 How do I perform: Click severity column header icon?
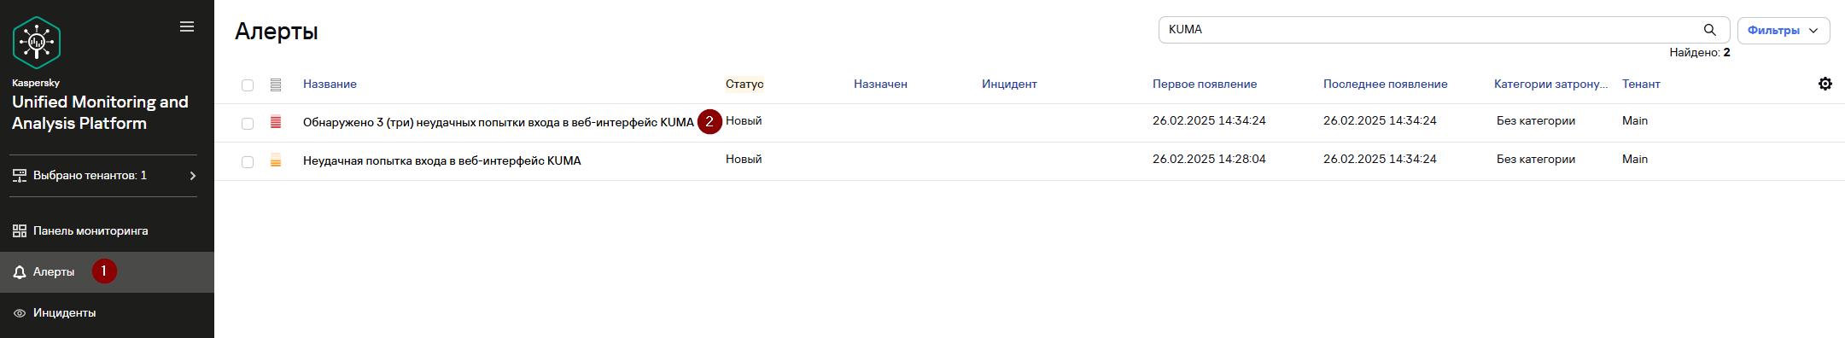click(x=276, y=84)
